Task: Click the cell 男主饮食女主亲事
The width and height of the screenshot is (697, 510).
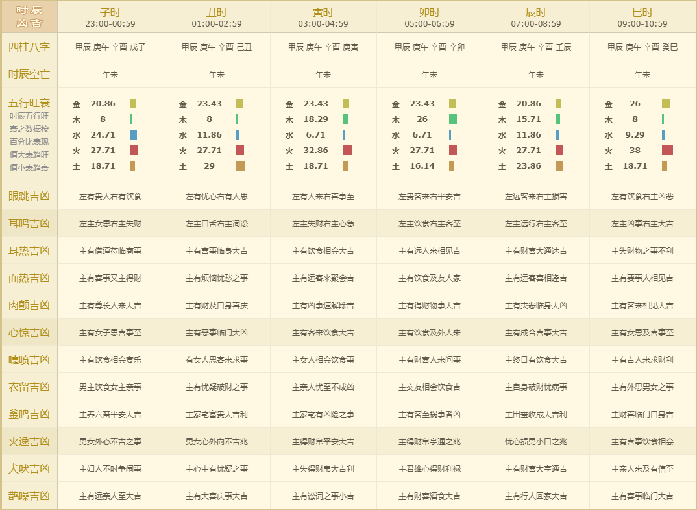Action: tap(110, 387)
